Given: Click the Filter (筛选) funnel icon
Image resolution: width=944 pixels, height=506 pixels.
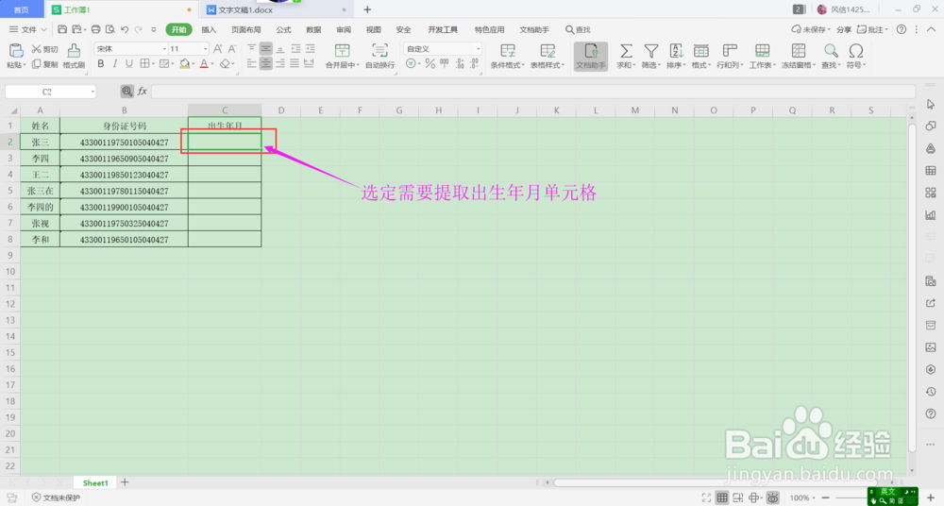Looking at the screenshot, I should pyautogui.click(x=650, y=51).
